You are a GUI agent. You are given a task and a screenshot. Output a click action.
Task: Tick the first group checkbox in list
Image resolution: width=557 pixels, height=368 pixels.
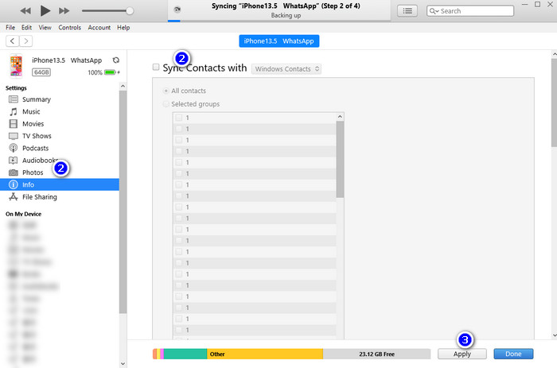coord(179,118)
